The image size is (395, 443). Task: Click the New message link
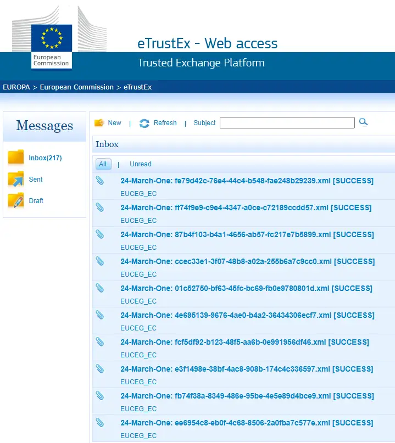114,123
